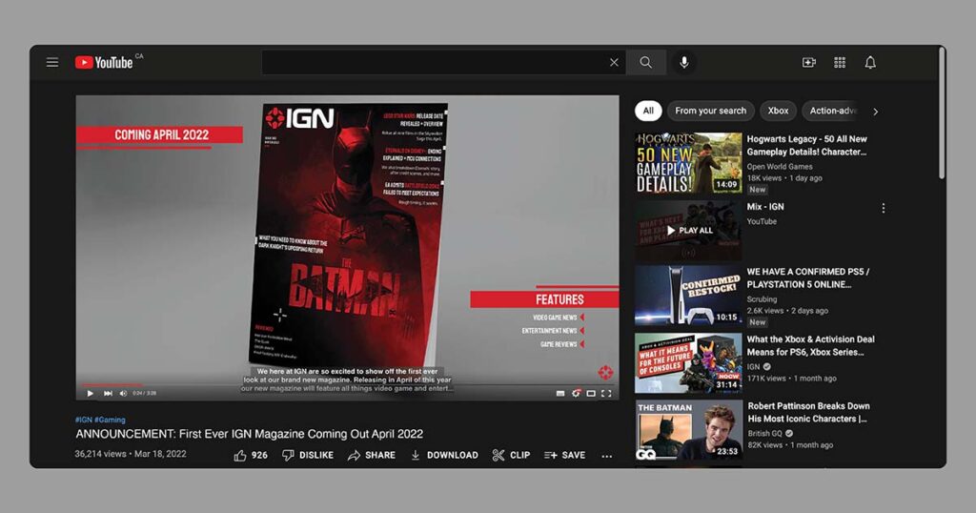Select the From your search chip
Image resolution: width=976 pixels, height=513 pixels.
click(x=710, y=111)
